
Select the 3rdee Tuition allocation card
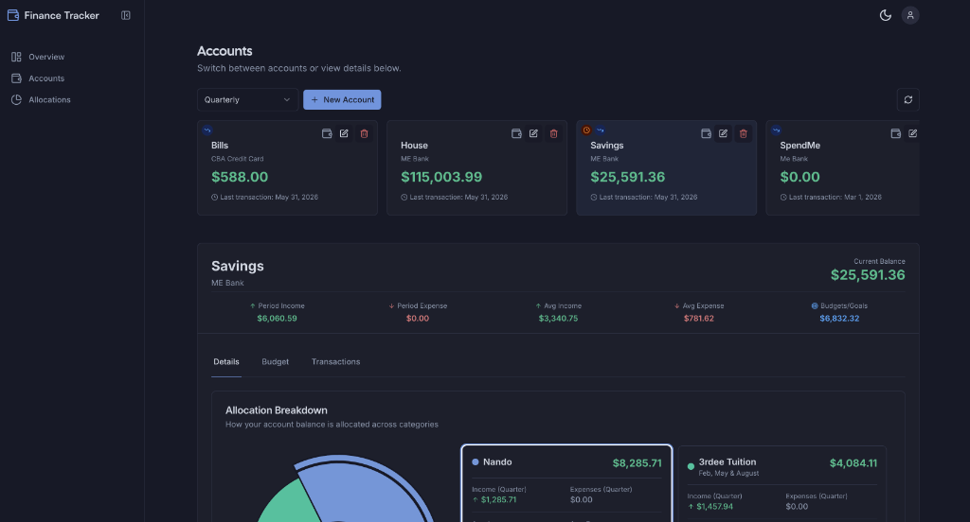782,483
